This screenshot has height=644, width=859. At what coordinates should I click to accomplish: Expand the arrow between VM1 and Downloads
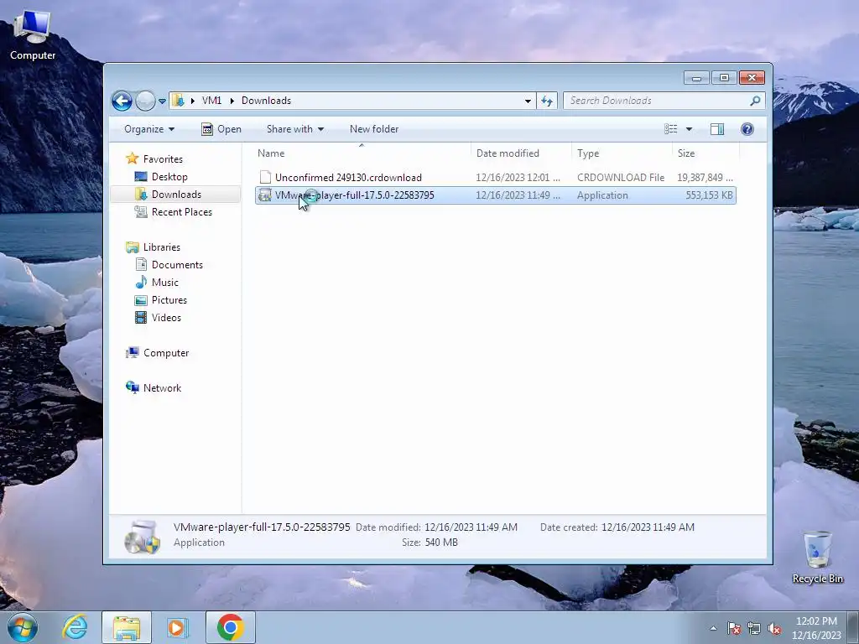[232, 101]
